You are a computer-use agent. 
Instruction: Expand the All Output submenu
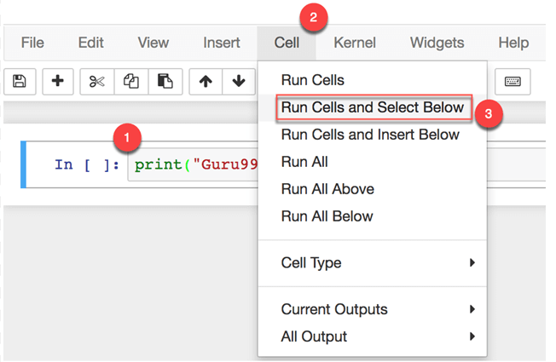[x=375, y=336]
